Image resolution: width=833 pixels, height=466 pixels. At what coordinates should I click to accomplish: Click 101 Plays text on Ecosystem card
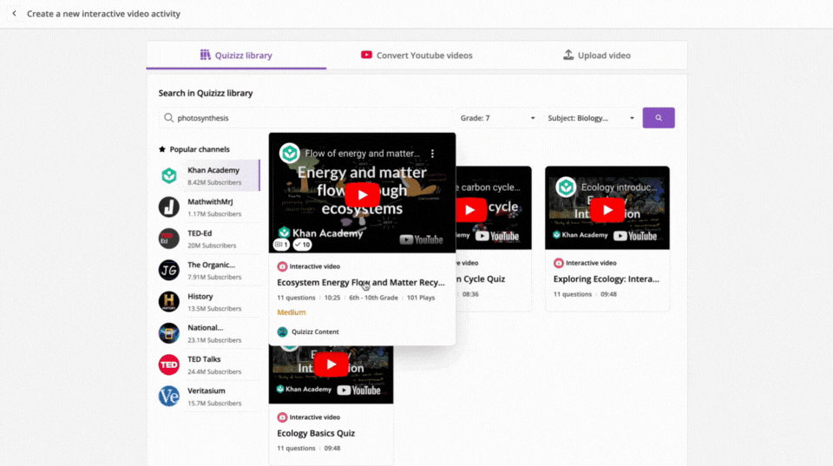(x=421, y=298)
